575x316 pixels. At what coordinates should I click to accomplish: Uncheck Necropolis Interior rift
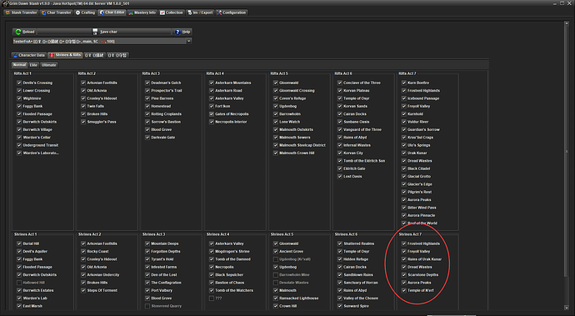[212, 122]
